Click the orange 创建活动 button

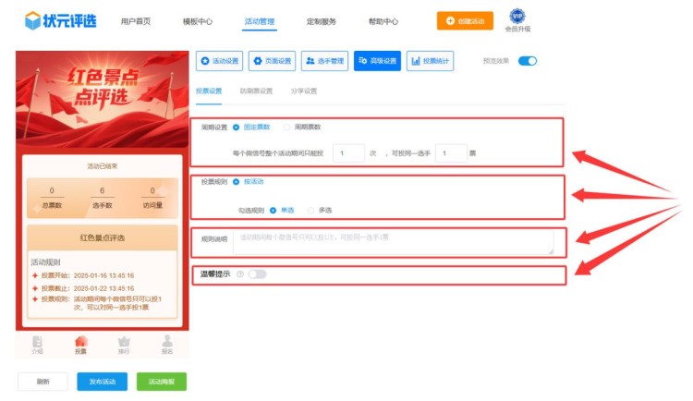(x=465, y=20)
